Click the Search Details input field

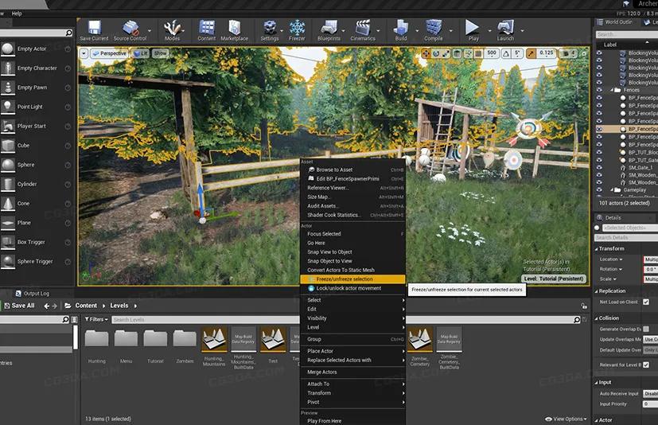click(626, 238)
